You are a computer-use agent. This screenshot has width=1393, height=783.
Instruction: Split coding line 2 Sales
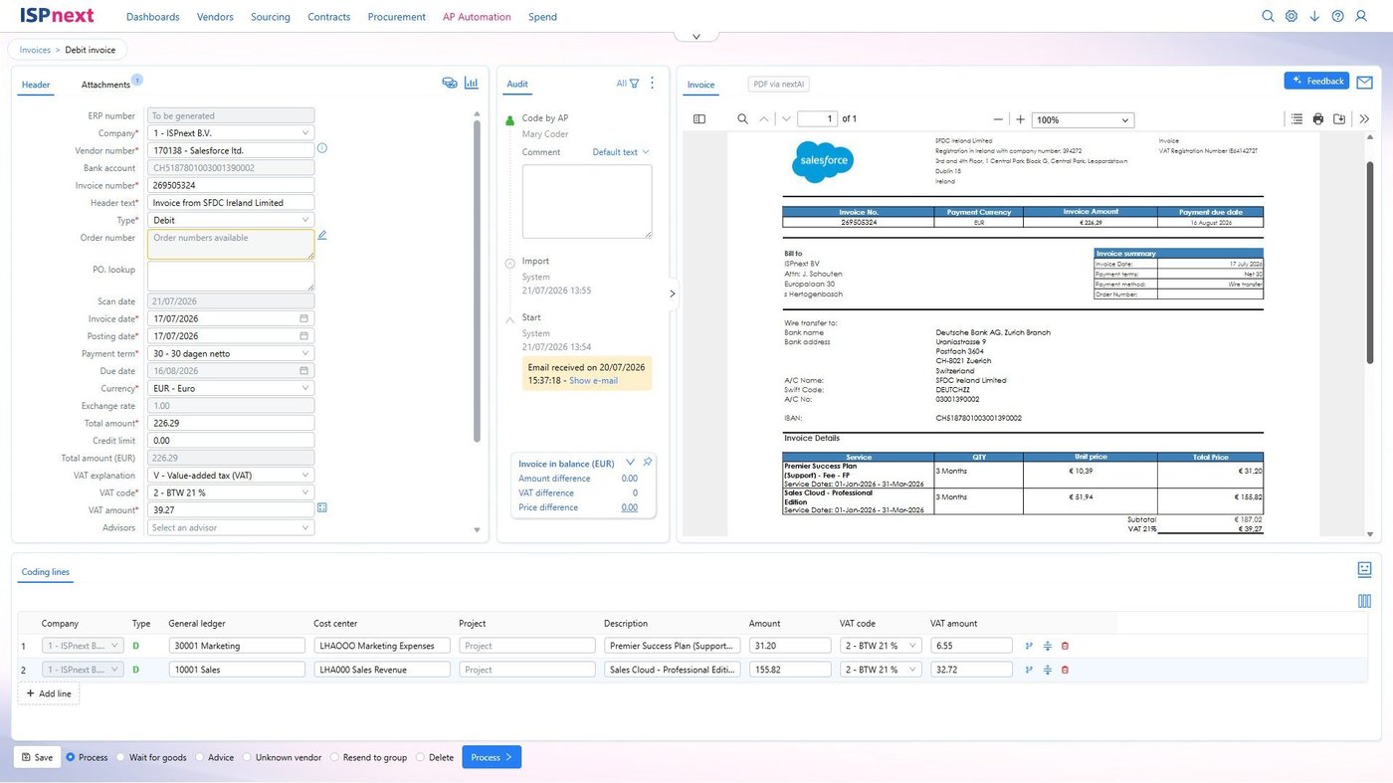point(1048,670)
